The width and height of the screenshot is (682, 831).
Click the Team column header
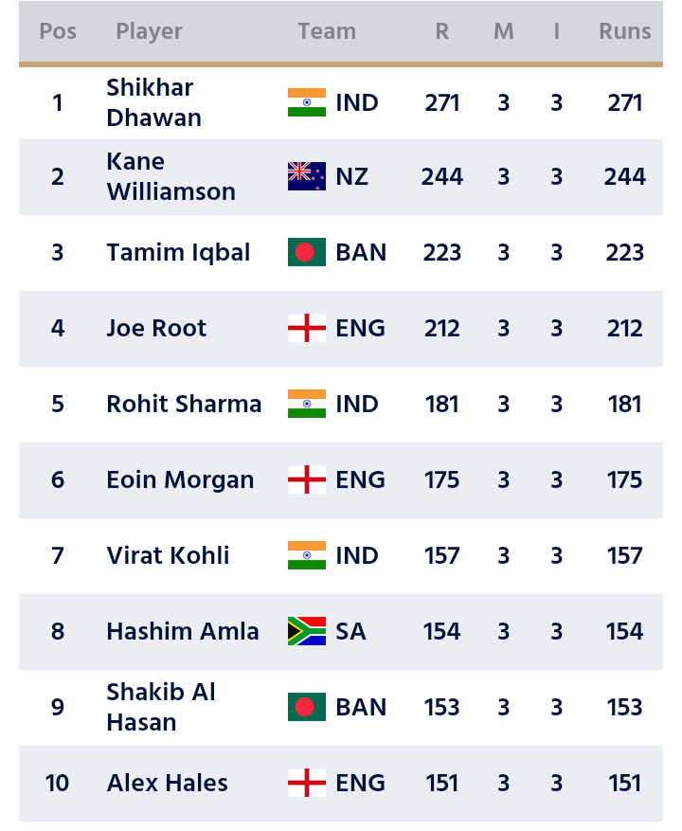pos(327,30)
